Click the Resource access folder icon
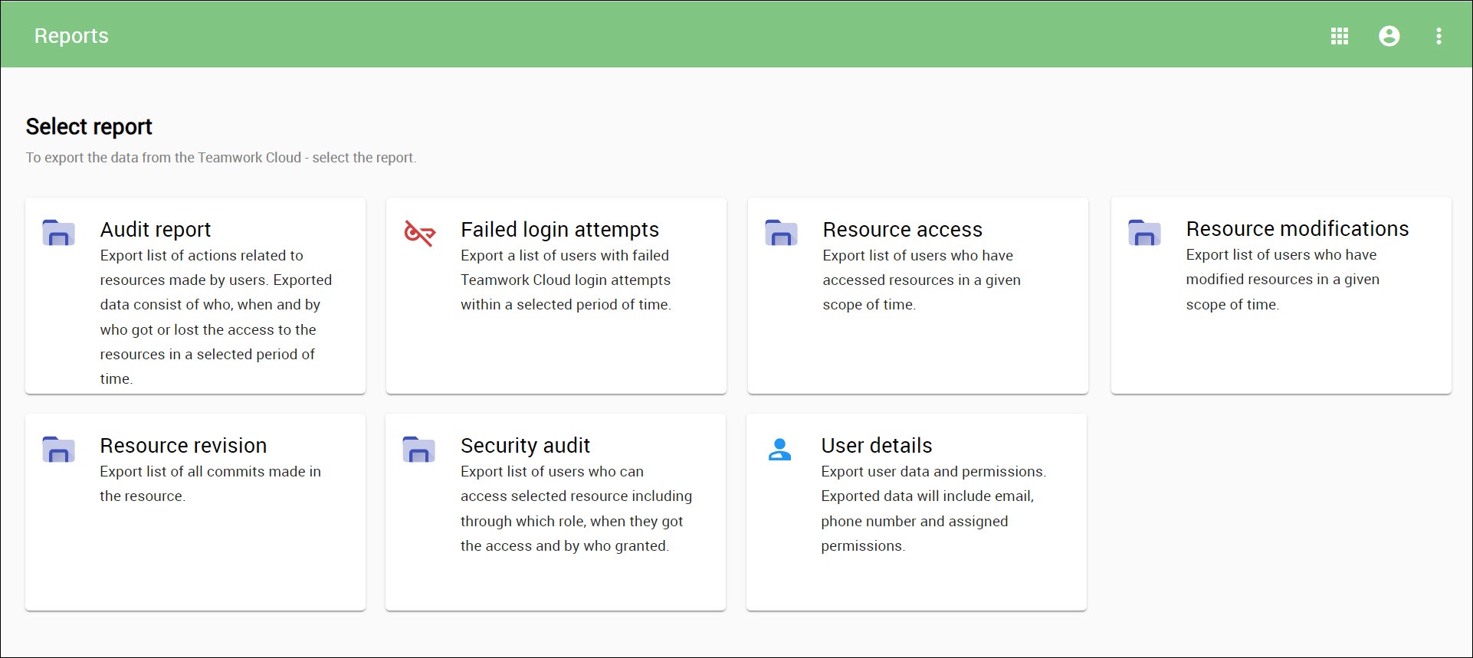The height and width of the screenshot is (658, 1473). point(781,233)
